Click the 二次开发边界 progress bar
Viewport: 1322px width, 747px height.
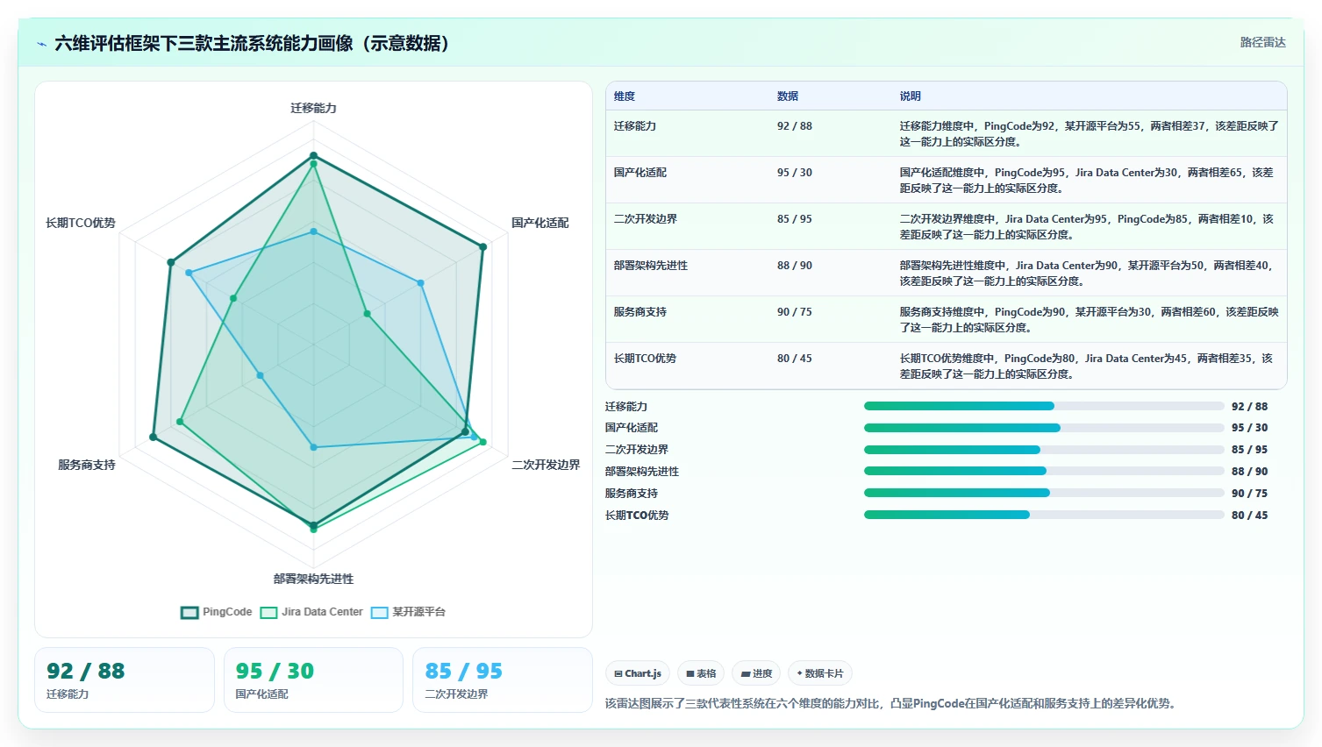(x=1044, y=450)
